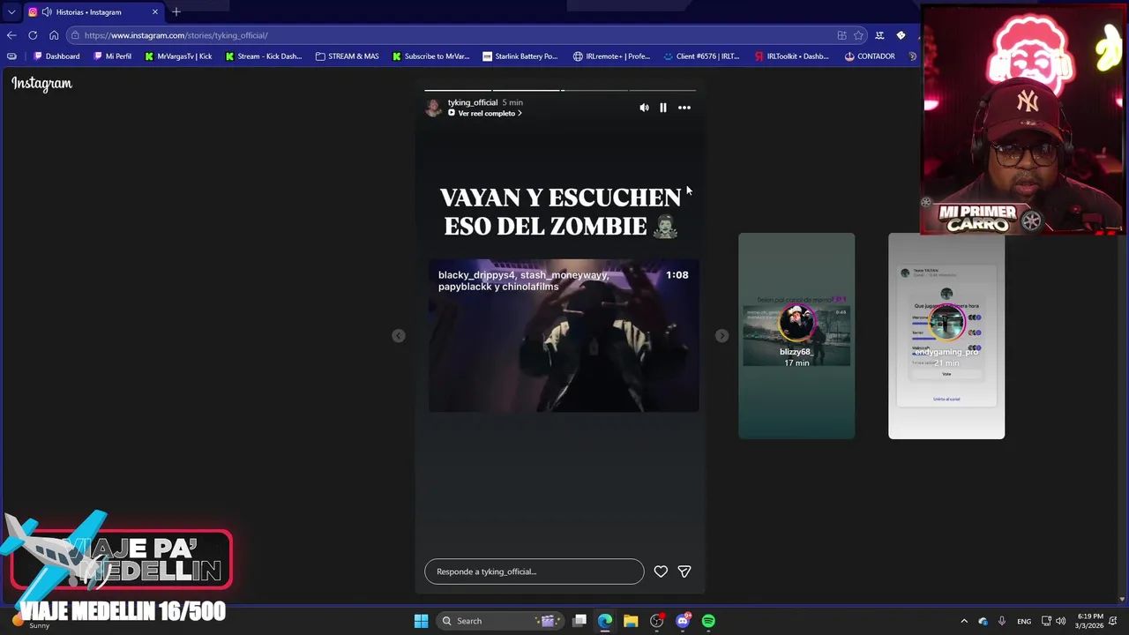Switch the ENG input language indicator
Viewport: 1129px width, 635px height.
point(1024,621)
